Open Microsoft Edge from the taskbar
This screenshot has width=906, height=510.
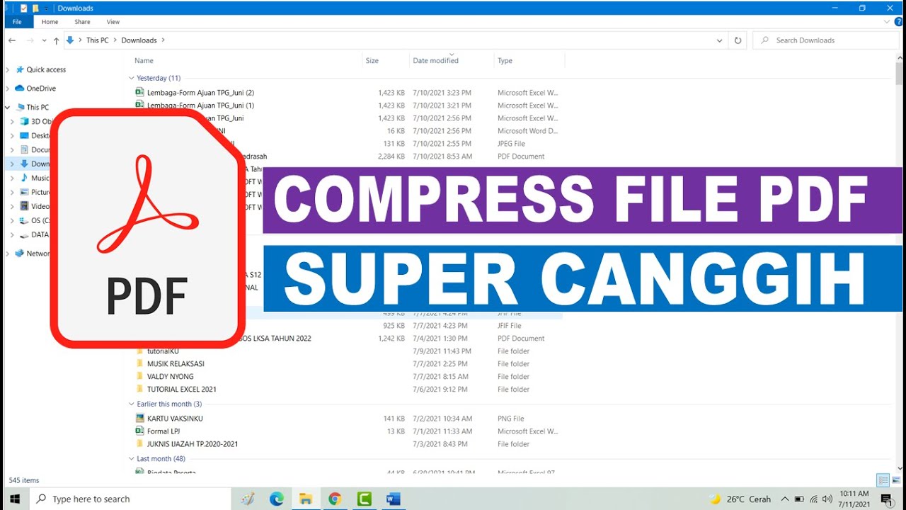point(277,499)
